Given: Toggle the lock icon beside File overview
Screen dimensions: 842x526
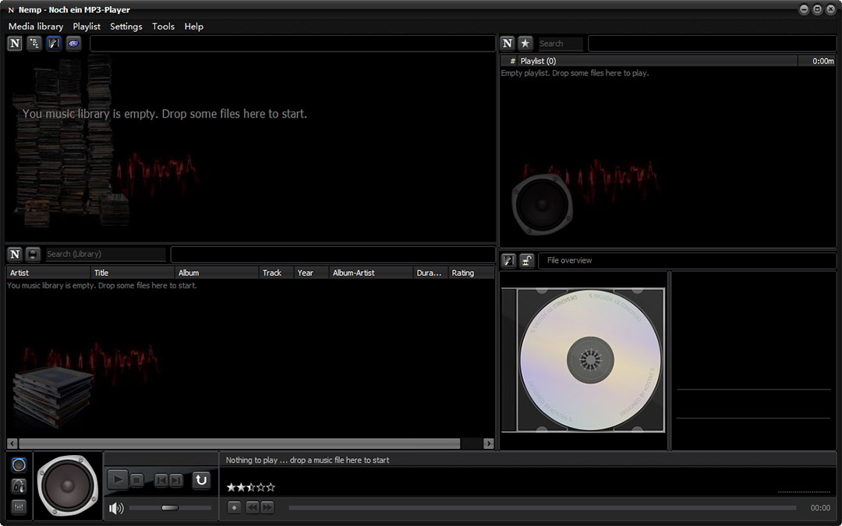Looking at the screenshot, I should pos(528,260).
